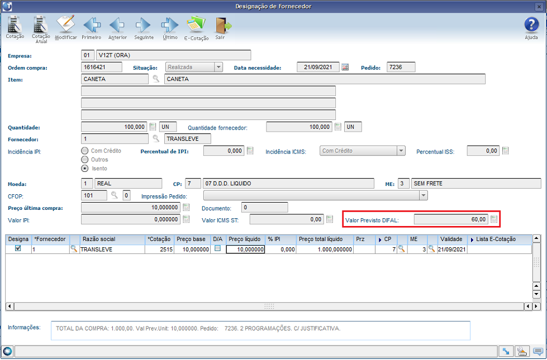
Task: Click magnifier beside CFOP field
Action: point(114,195)
